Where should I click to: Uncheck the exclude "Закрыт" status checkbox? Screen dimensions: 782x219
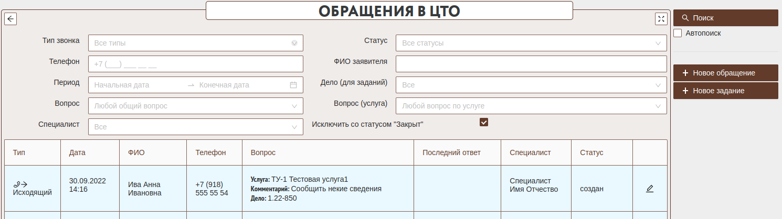point(484,122)
